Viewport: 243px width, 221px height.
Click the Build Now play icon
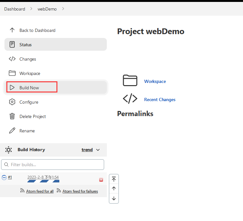click(12, 88)
